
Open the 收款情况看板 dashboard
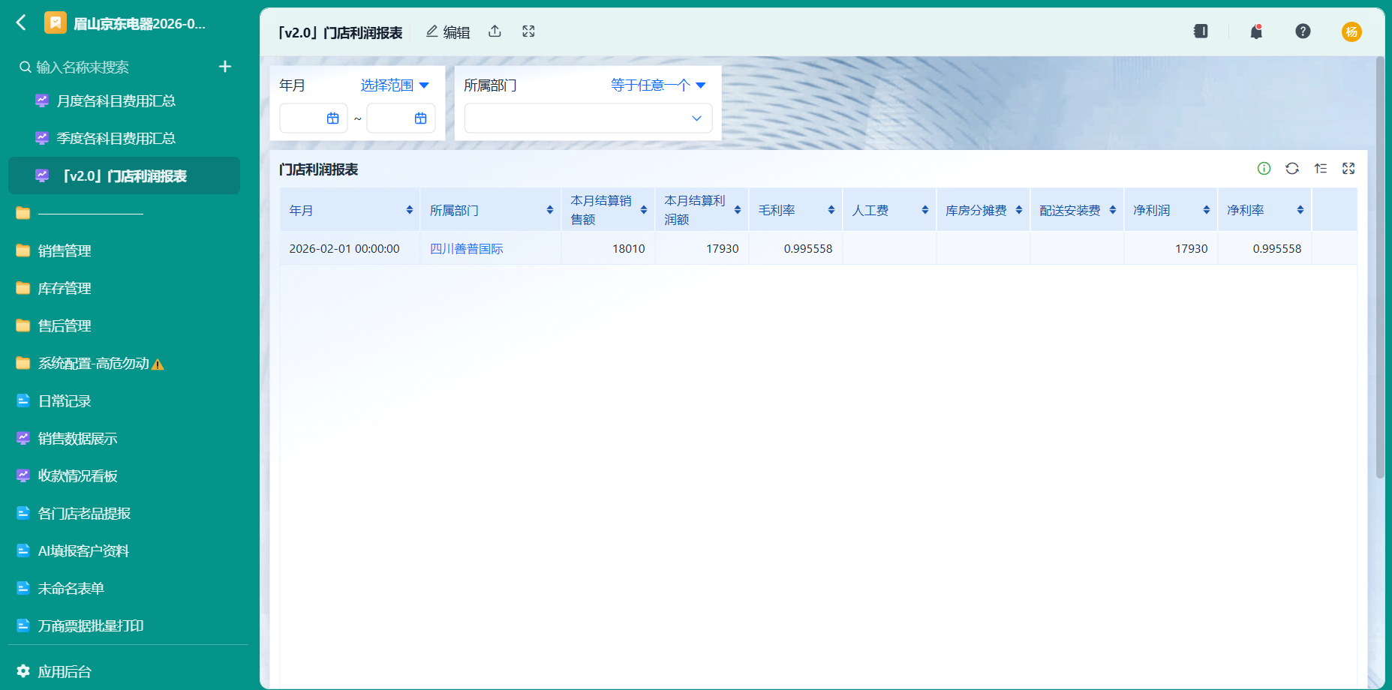[x=124, y=475]
